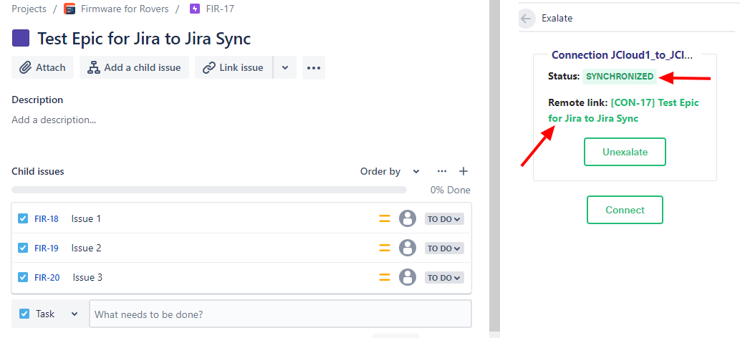Screen dimensions: 740x338
Task: Click the medium priority icon for Issue 2
Action: pyautogui.click(x=385, y=248)
